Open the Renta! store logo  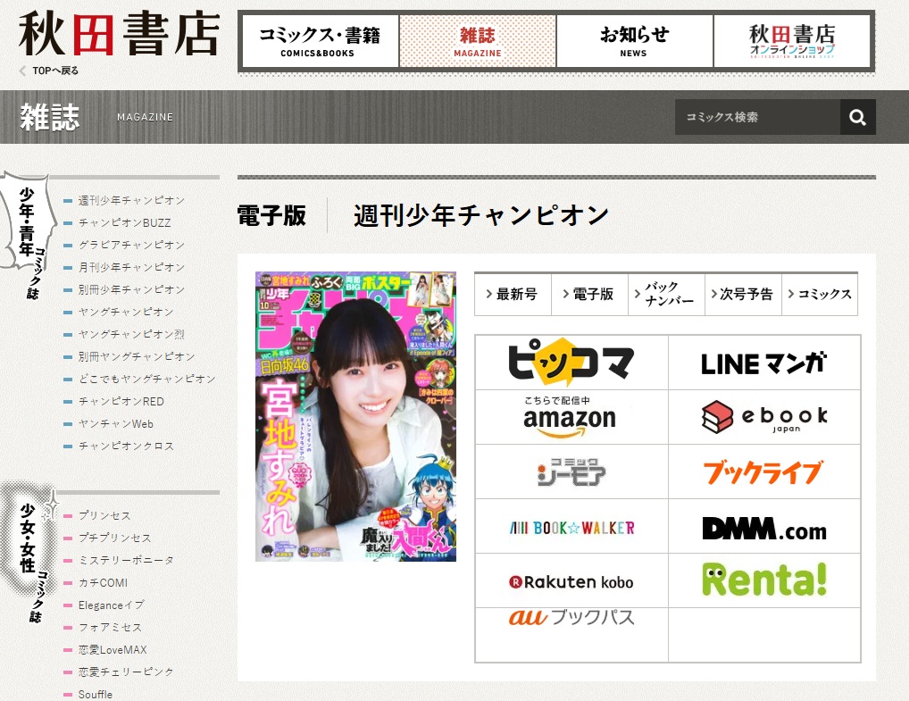click(763, 580)
